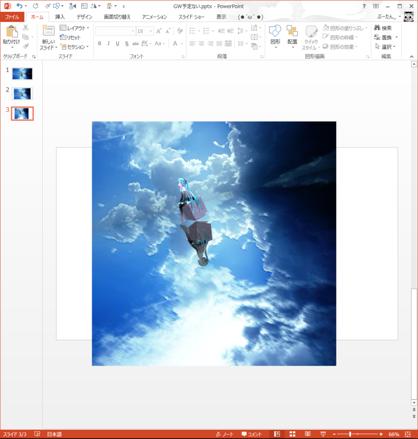Viewport: 418px width, 439px height.
Task: Open the font name combo box
Action: [115, 31]
